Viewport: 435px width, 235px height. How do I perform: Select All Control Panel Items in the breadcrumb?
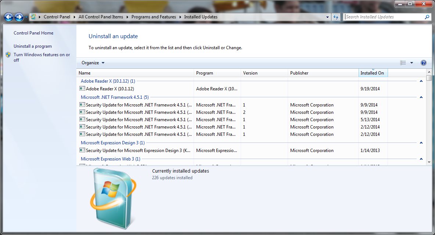[x=101, y=17]
